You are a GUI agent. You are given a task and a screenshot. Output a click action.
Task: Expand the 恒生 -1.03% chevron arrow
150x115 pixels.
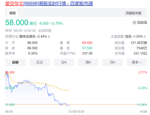click(x=145, y=37)
